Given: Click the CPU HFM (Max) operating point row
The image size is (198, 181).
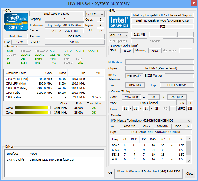Looking at the screenshot, I should coord(54,88).
